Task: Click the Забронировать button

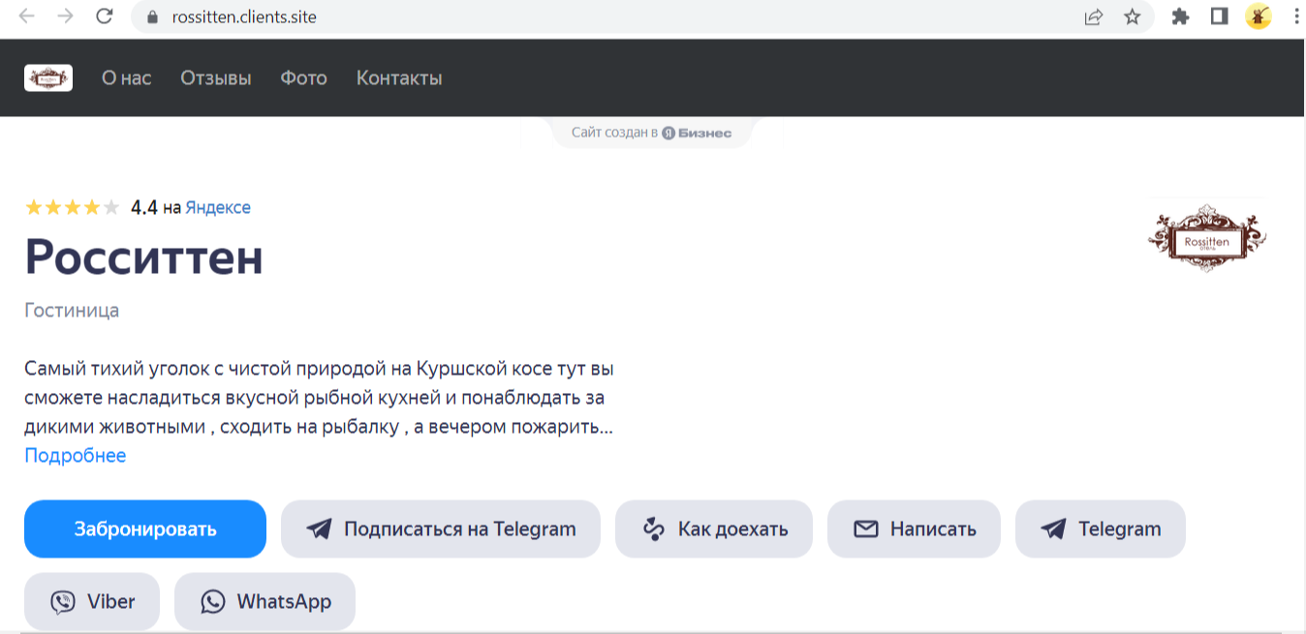Action: (x=145, y=528)
